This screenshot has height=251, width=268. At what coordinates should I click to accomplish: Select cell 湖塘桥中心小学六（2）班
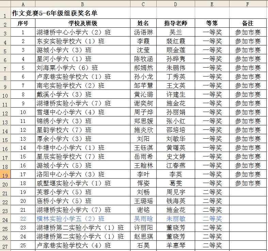pyautogui.click(x=83, y=32)
